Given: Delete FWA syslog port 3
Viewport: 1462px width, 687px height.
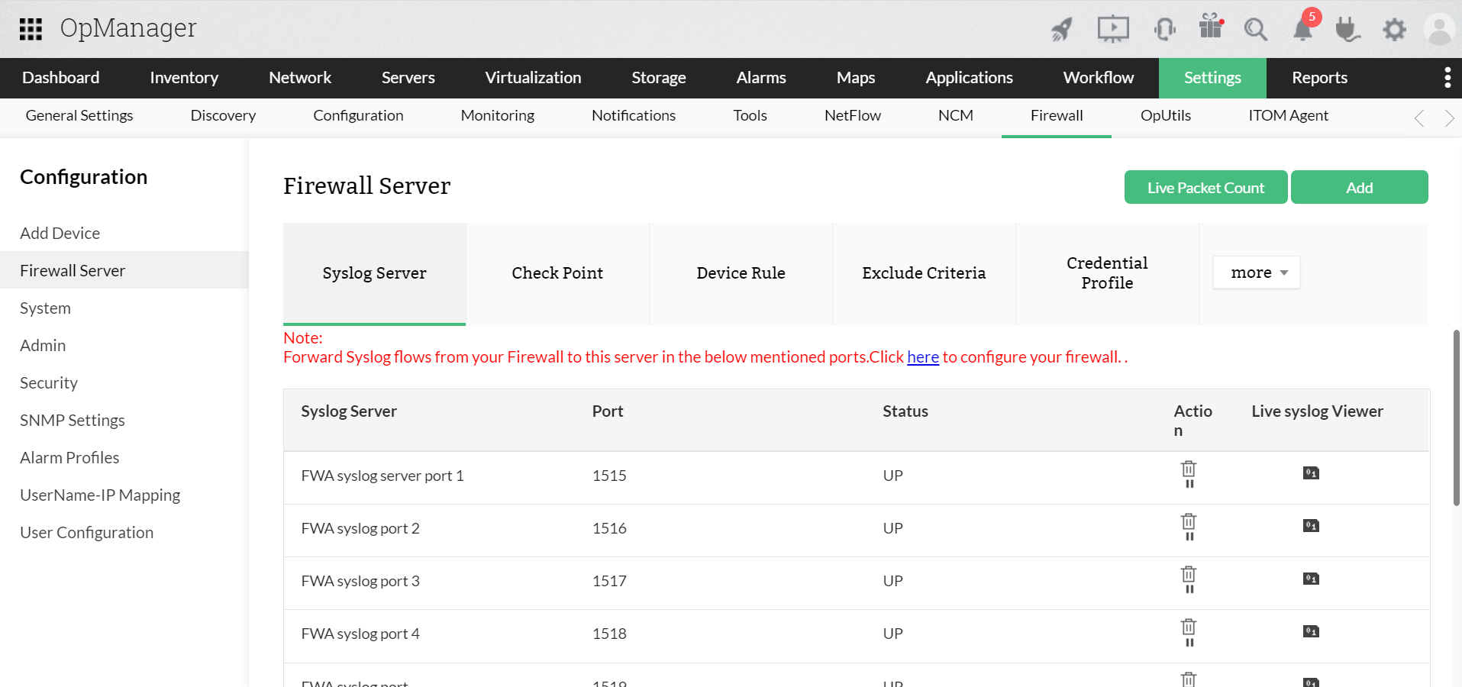Looking at the screenshot, I should tap(1189, 573).
